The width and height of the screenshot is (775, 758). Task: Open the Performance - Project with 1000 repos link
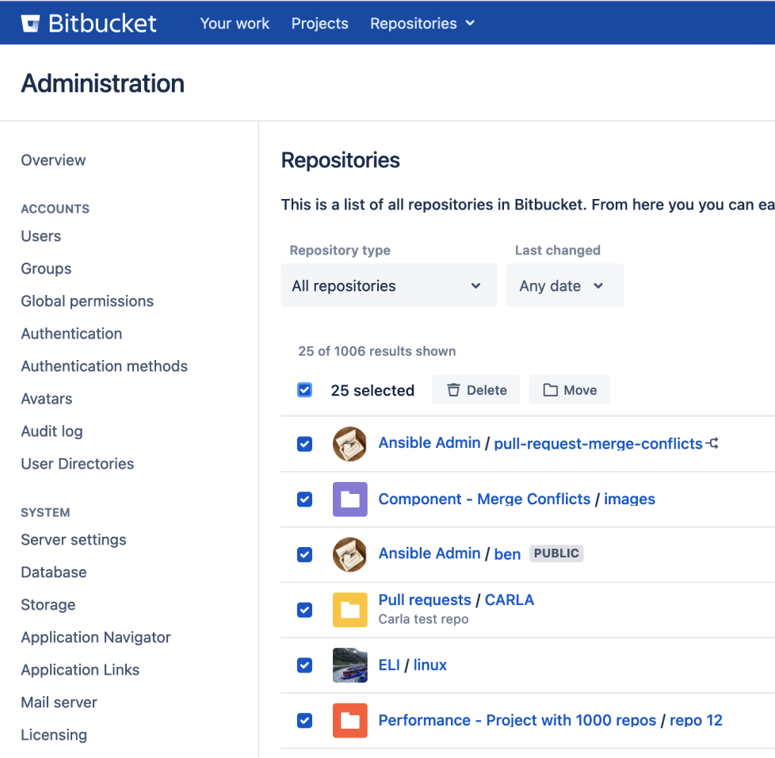[517, 721]
